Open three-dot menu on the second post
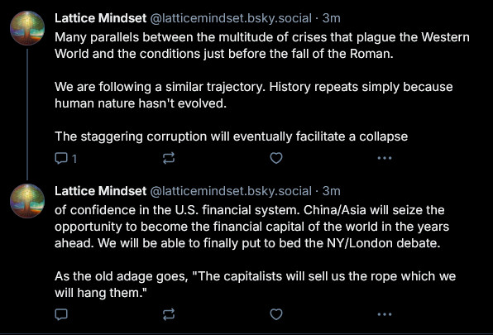Image resolution: width=493 pixels, height=335 pixels. (x=385, y=314)
